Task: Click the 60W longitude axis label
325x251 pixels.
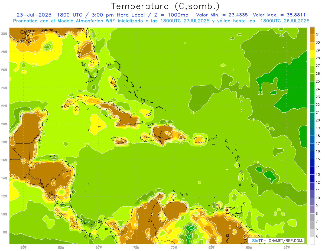Action: (x=249, y=247)
